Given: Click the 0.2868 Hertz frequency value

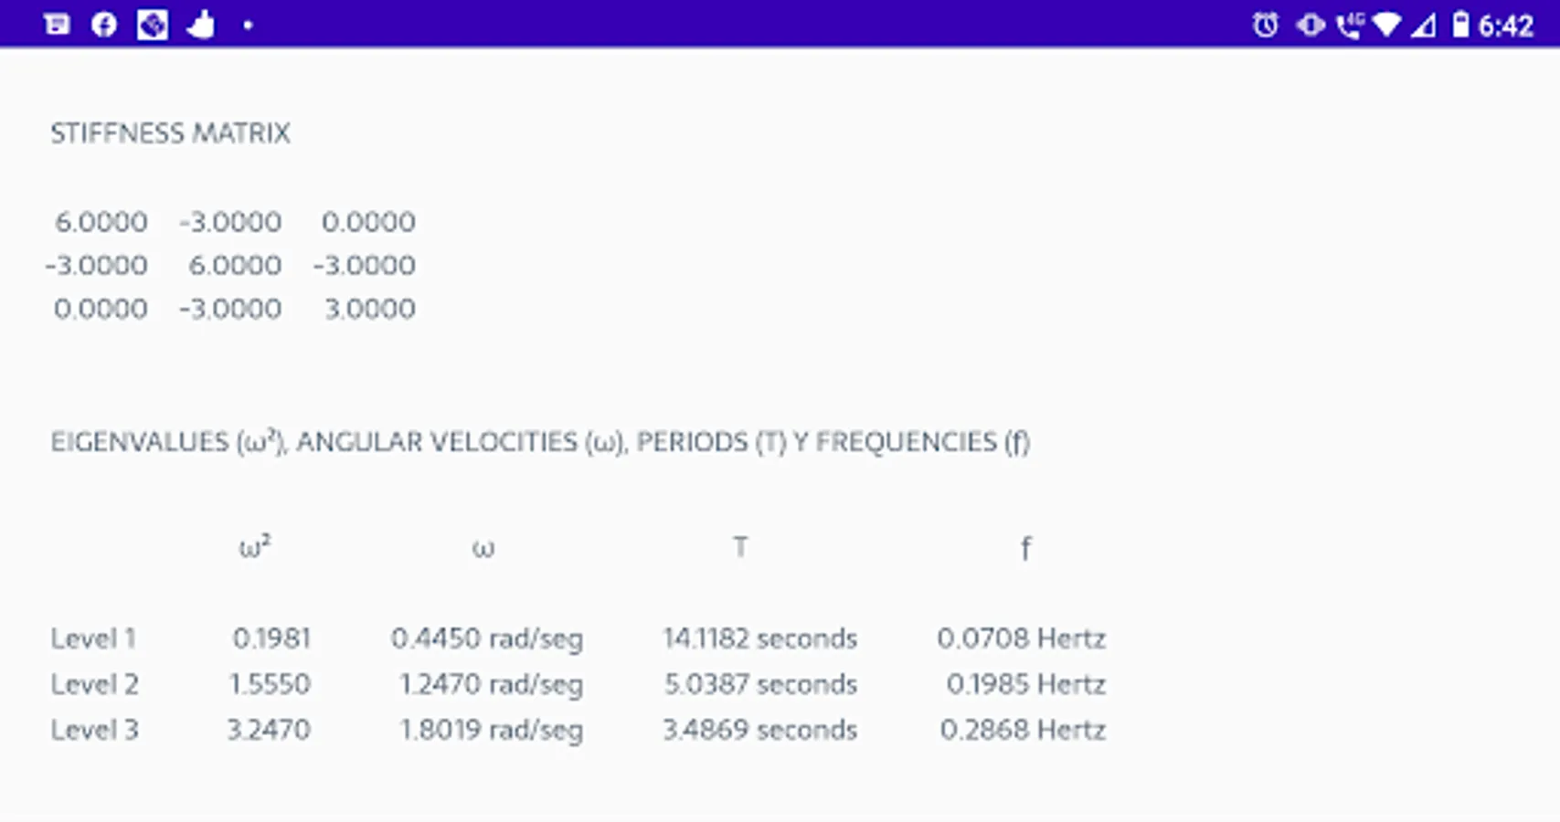Looking at the screenshot, I should coord(1023,730).
